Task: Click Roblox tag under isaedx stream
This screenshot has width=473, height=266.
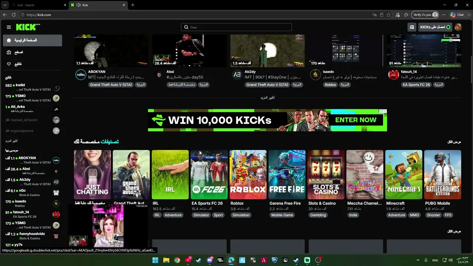Action: 330,85
